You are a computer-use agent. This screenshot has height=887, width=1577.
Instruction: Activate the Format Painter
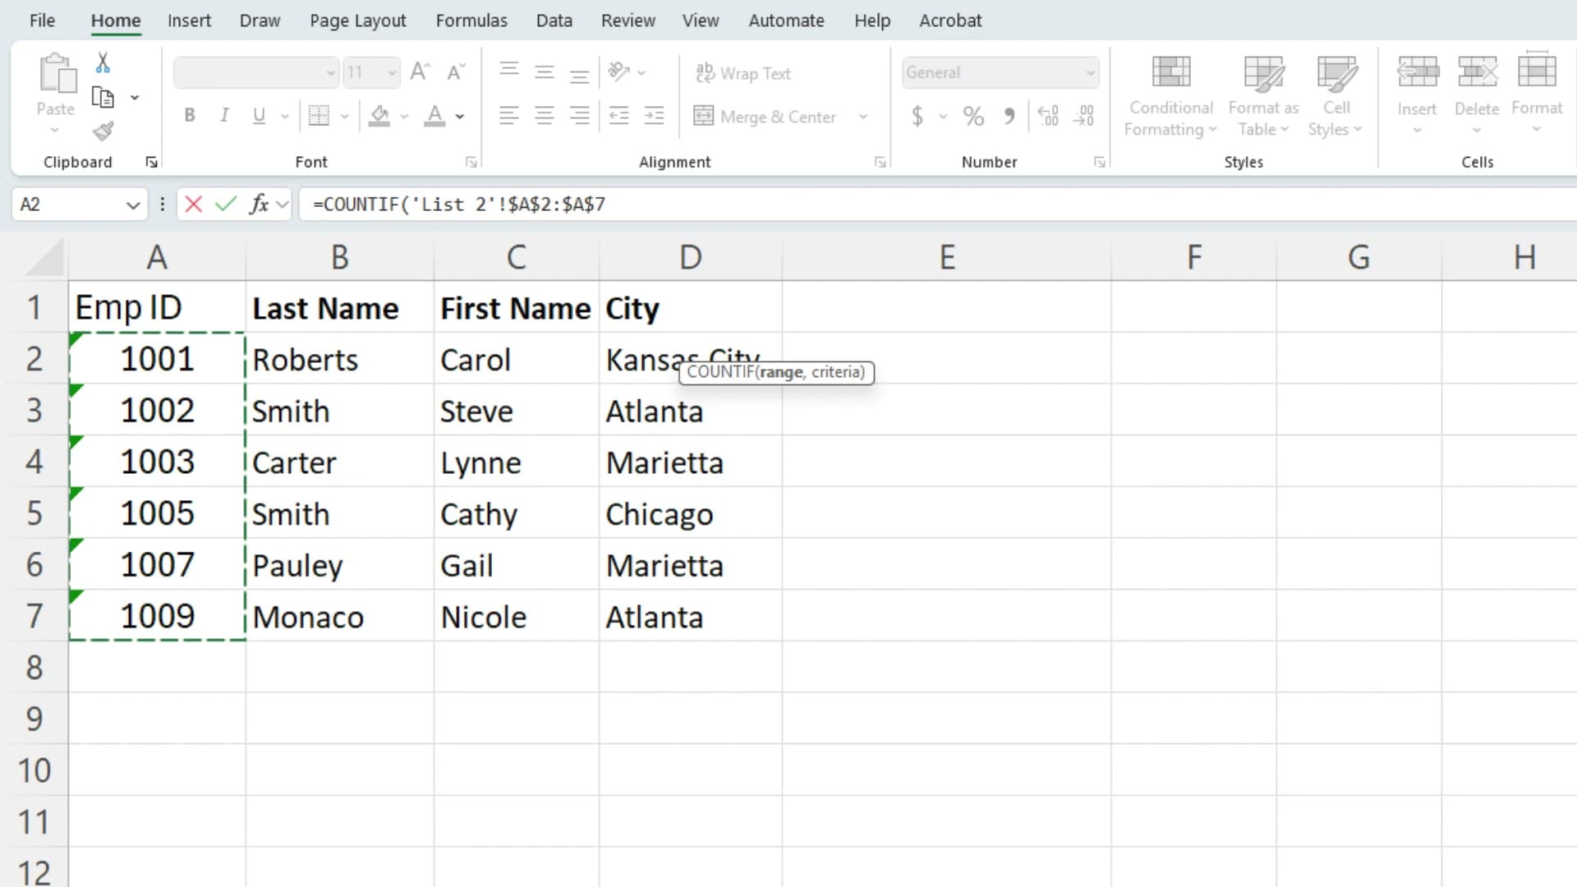pyautogui.click(x=103, y=131)
